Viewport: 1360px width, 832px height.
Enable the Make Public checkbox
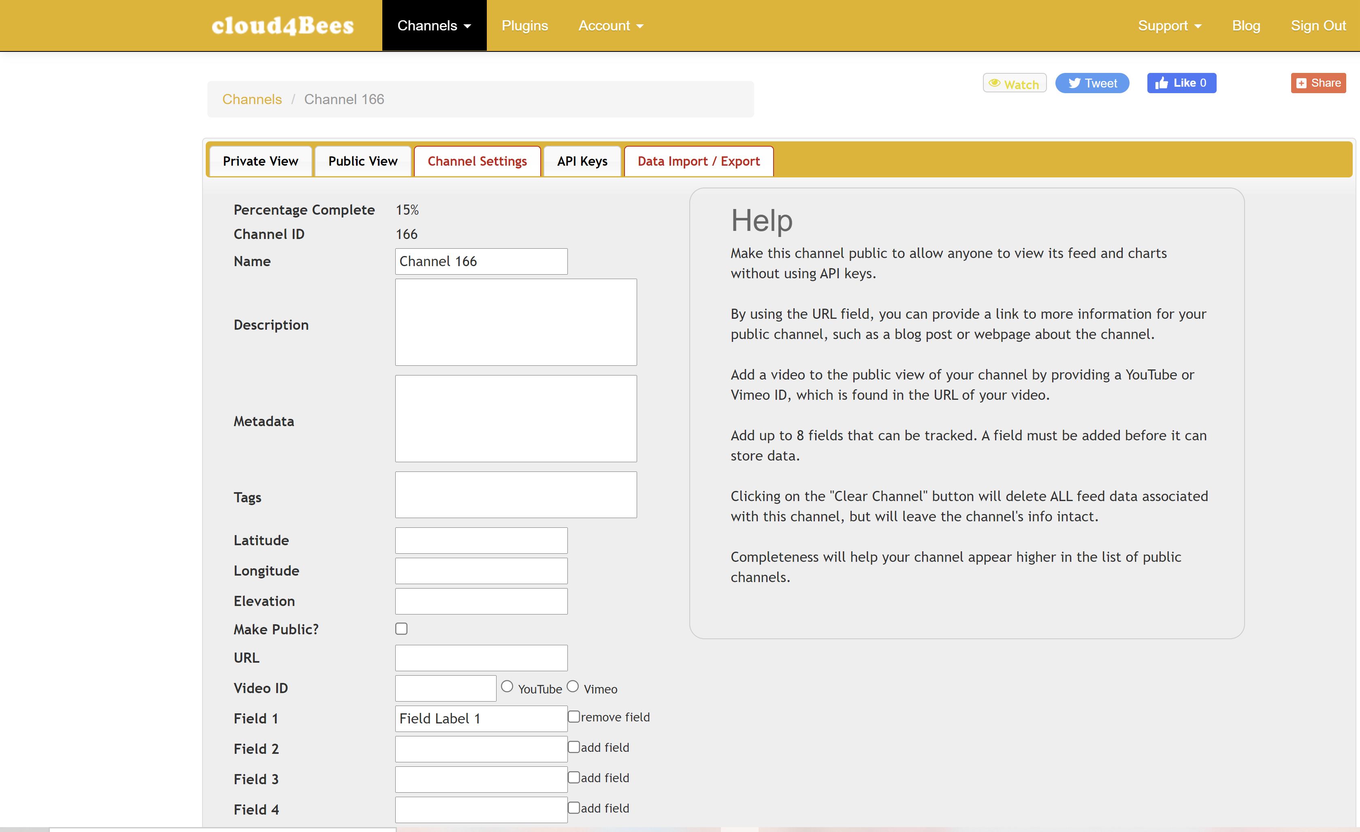[401, 628]
